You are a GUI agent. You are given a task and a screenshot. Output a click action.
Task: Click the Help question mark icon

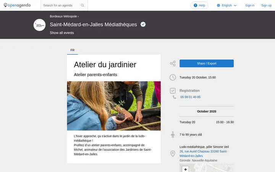click(x=196, y=5)
